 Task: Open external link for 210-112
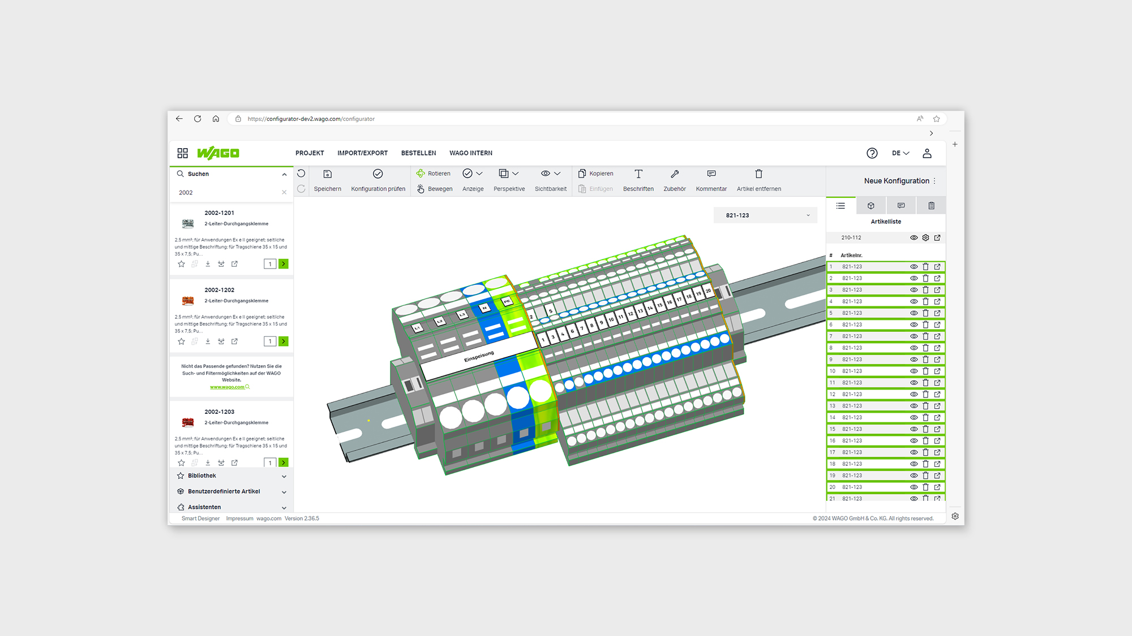937,238
